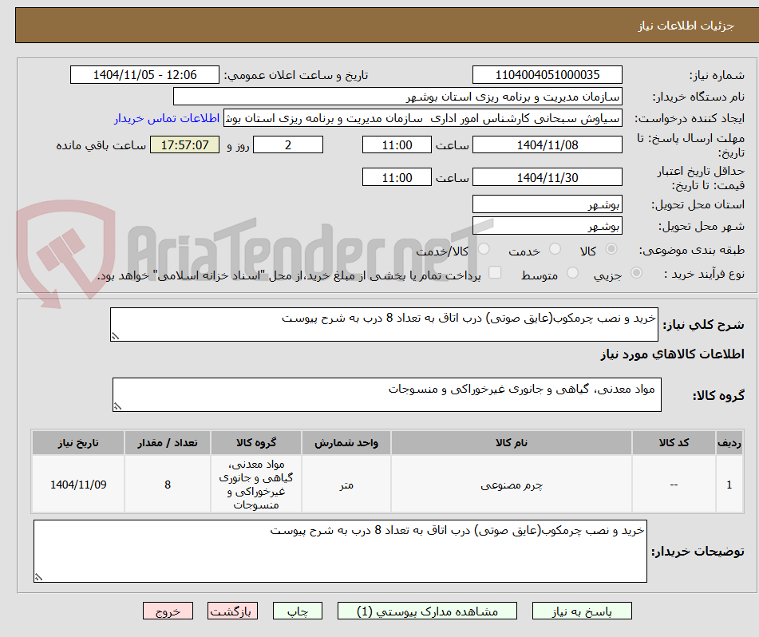
Task: Click the چاپ print button
Action: 297,611
